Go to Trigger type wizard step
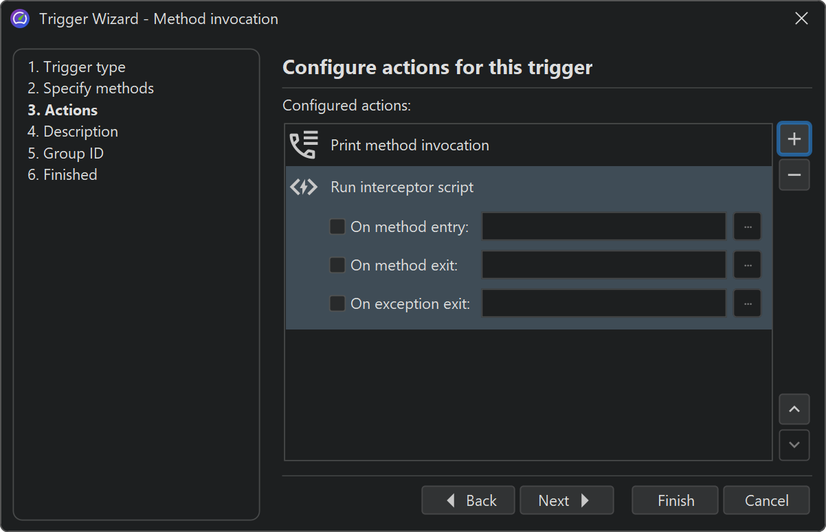 pos(76,67)
